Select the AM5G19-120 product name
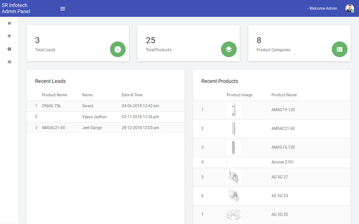The width and height of the screenshot is (359, 224). pos(283,110)
